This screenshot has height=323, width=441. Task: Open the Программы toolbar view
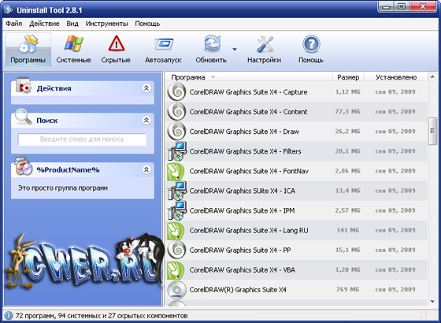[28, 50]
